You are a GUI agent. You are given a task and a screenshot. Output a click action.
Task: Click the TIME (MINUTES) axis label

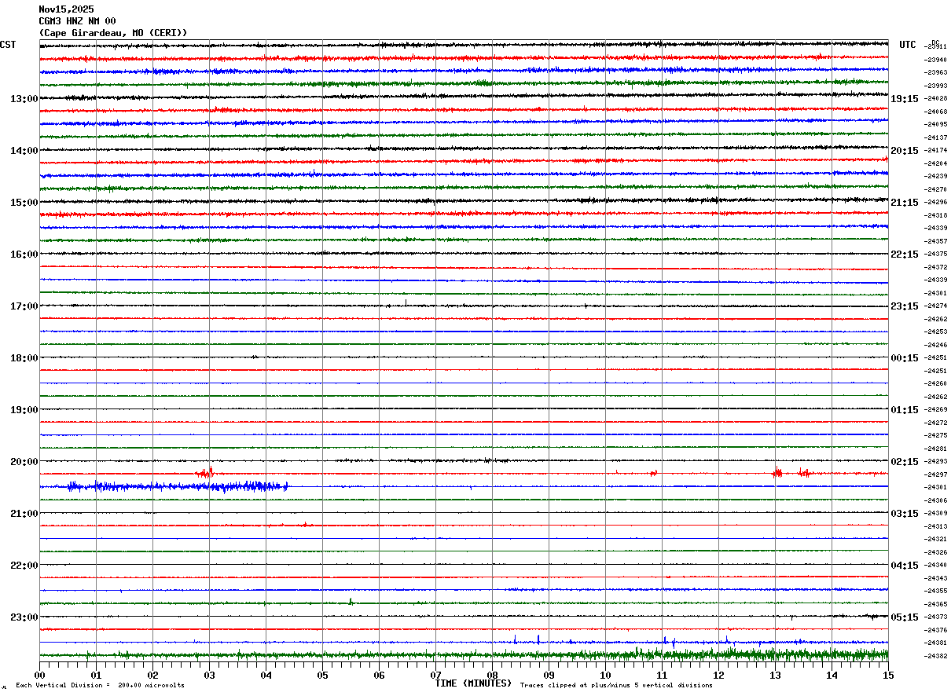(473, 683)
